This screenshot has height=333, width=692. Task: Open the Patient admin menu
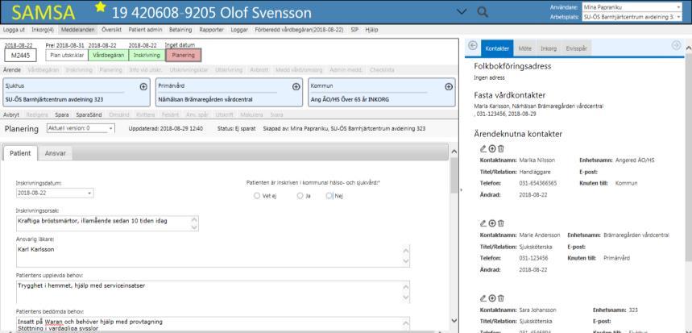[145, 30]
